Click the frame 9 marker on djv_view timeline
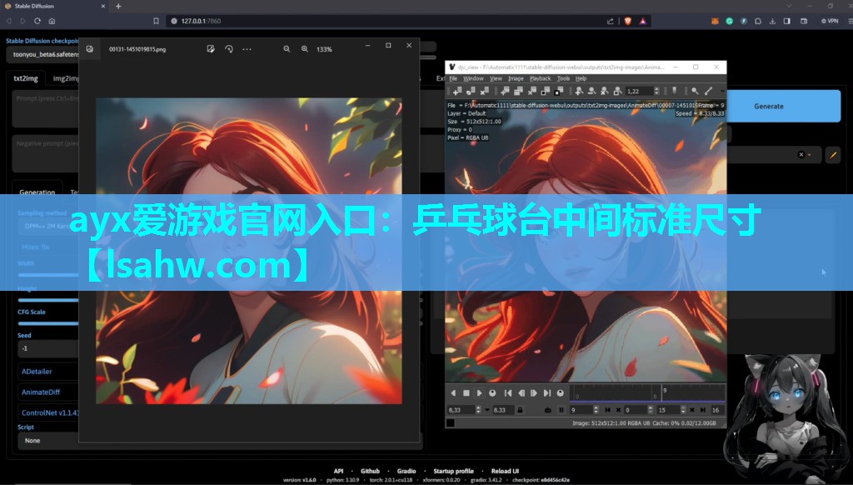 662,393
